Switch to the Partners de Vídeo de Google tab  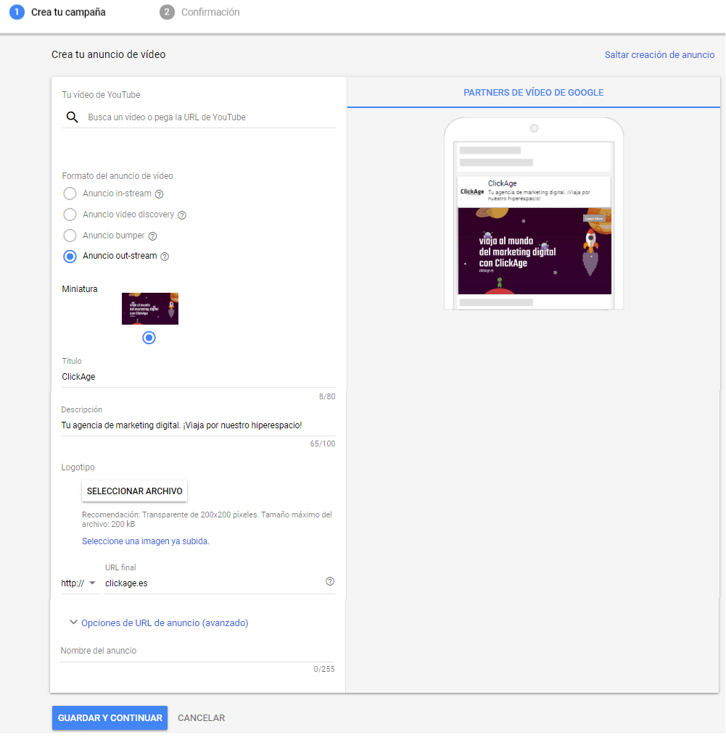pyautogui.click(x=534, y=93)
